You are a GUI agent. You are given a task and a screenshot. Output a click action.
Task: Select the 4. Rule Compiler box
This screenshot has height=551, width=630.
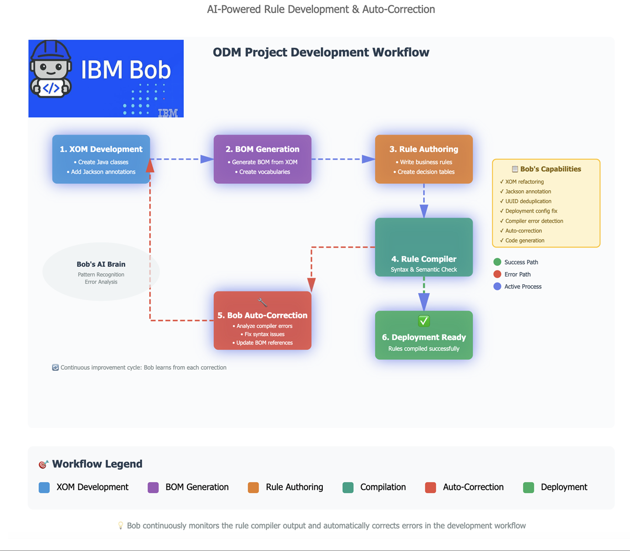(x=424, y=247)
